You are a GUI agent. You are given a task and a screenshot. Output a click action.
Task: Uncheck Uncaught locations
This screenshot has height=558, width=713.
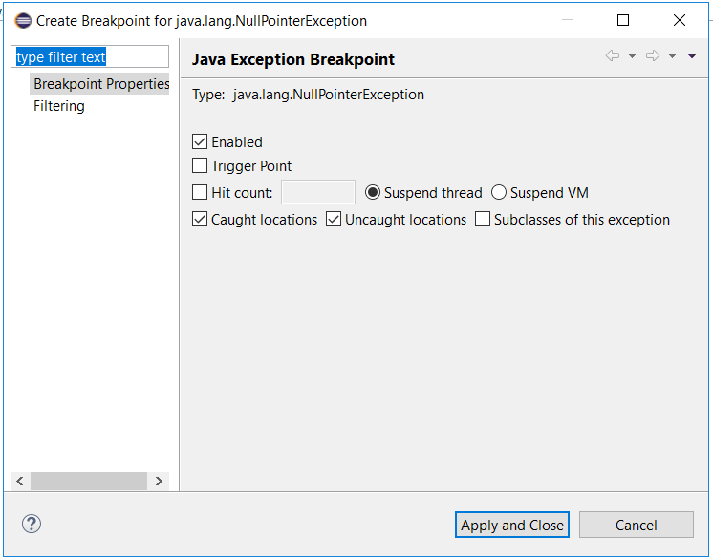click(334, 220)
